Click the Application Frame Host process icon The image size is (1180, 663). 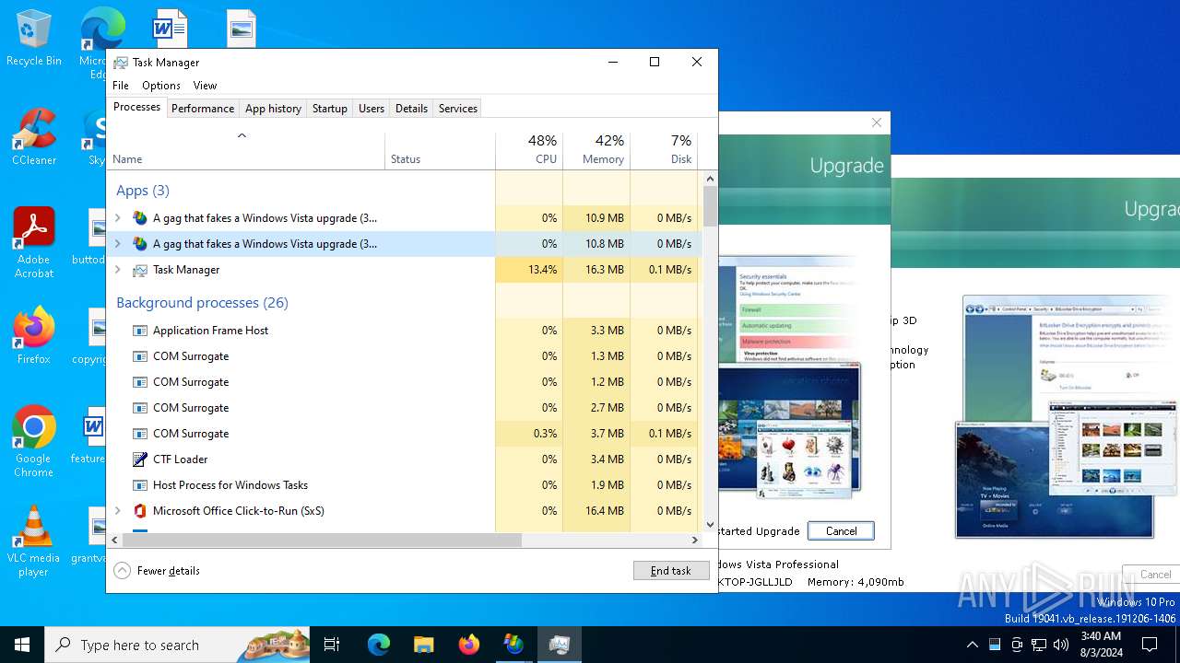(x=140, y=331)
